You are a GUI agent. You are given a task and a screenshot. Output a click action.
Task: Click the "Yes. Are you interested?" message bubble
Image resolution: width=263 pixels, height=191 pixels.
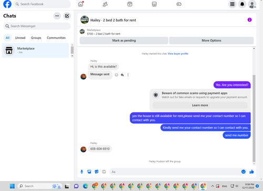(232, 85)
